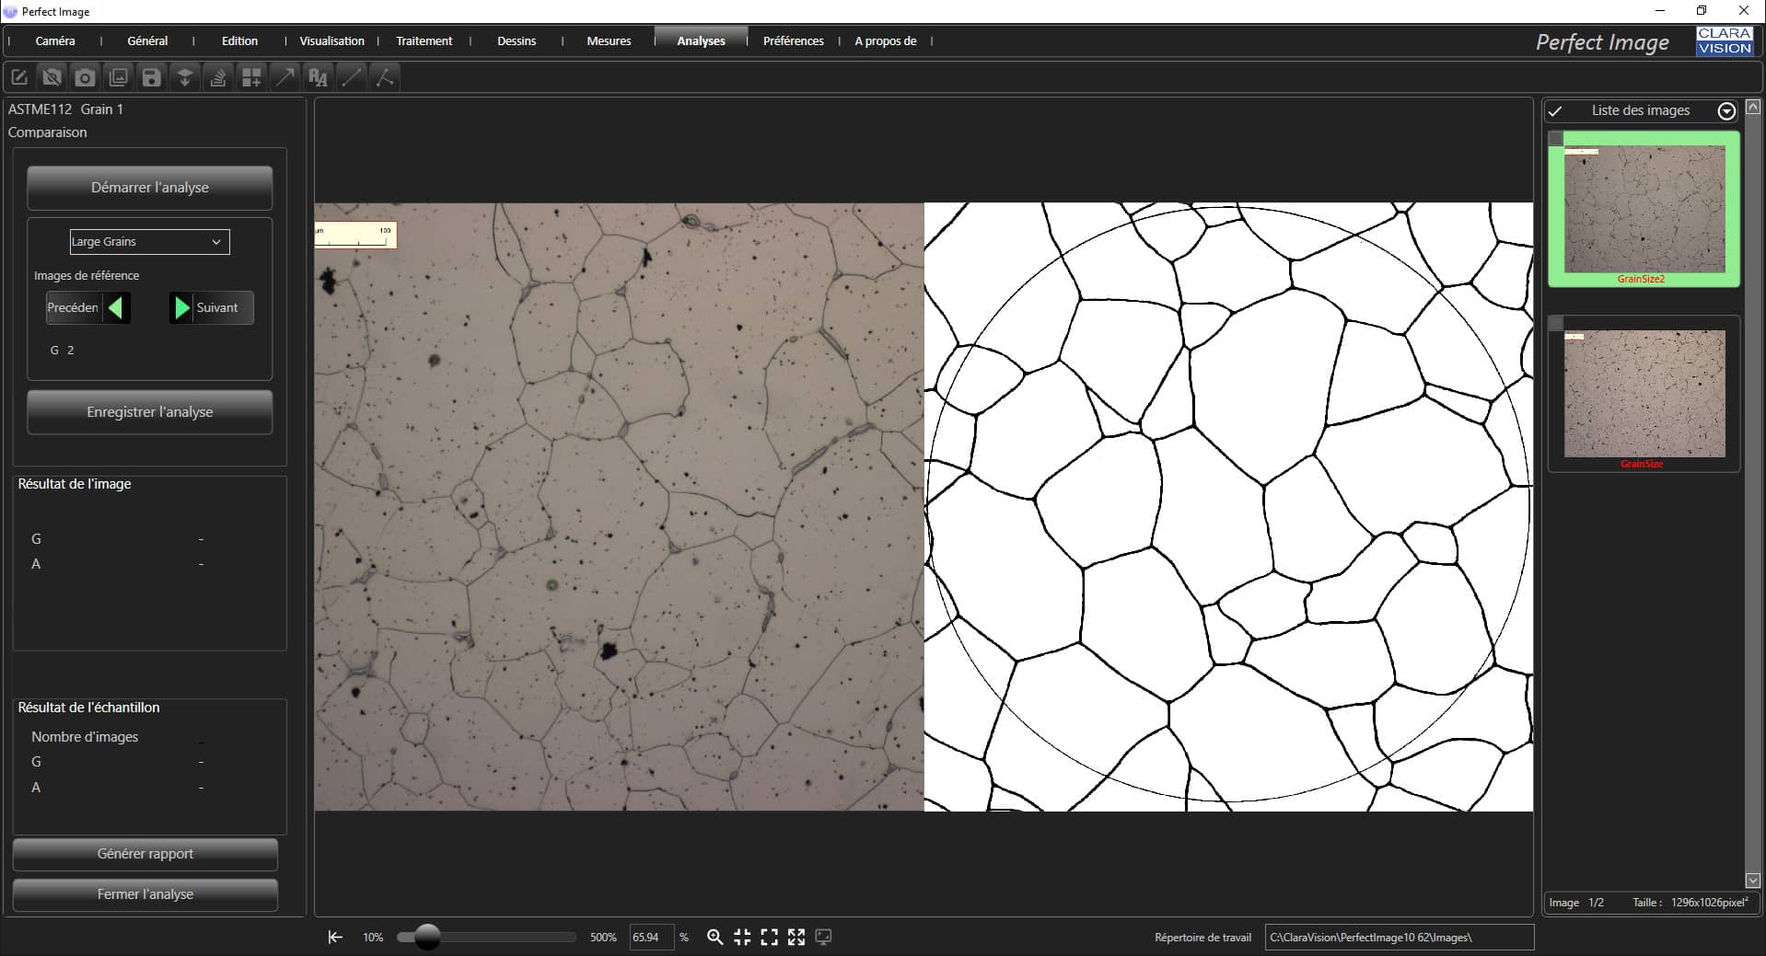Screen dimensions: 1766x956
Task: Click the stacked layers import icon
Action: tap(218, 77)
